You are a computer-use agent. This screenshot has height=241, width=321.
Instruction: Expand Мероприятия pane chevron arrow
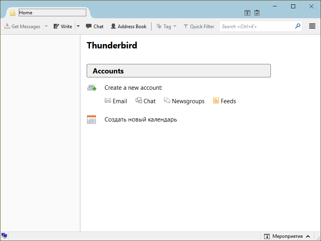308,237
